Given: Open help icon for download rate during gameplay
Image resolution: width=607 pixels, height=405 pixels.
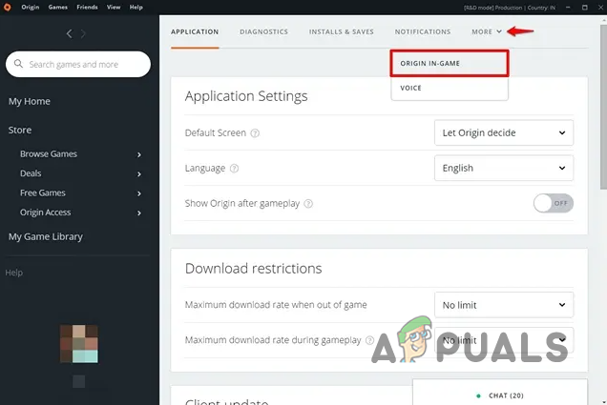Looking at the screenshot, I should coord(369,340).
